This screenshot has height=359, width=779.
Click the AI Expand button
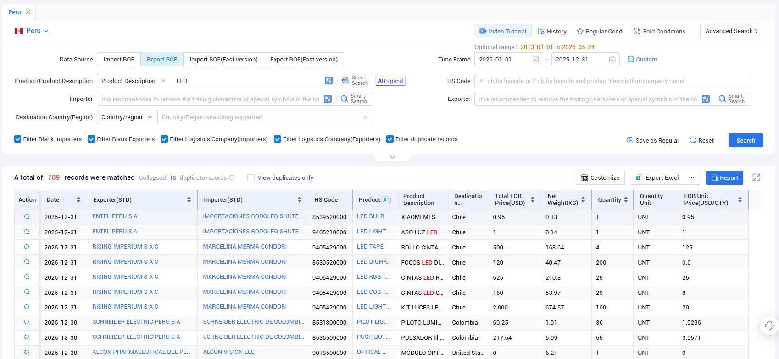pos(390,81)
